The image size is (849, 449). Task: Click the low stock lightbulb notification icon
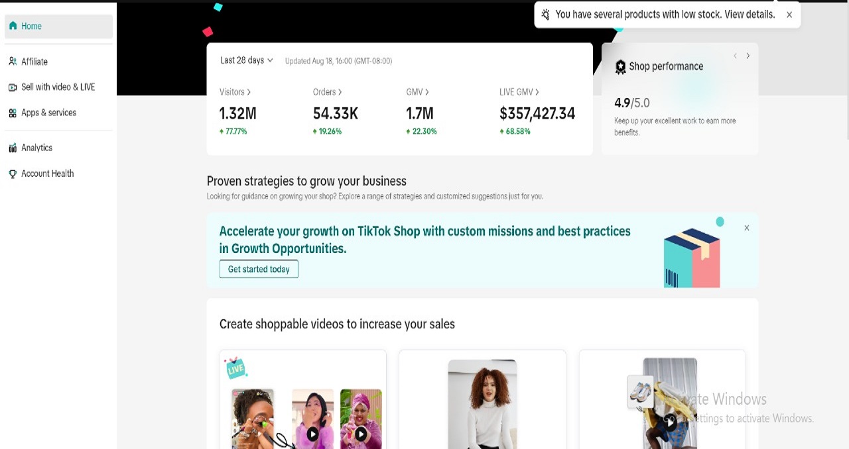point(545,15)
